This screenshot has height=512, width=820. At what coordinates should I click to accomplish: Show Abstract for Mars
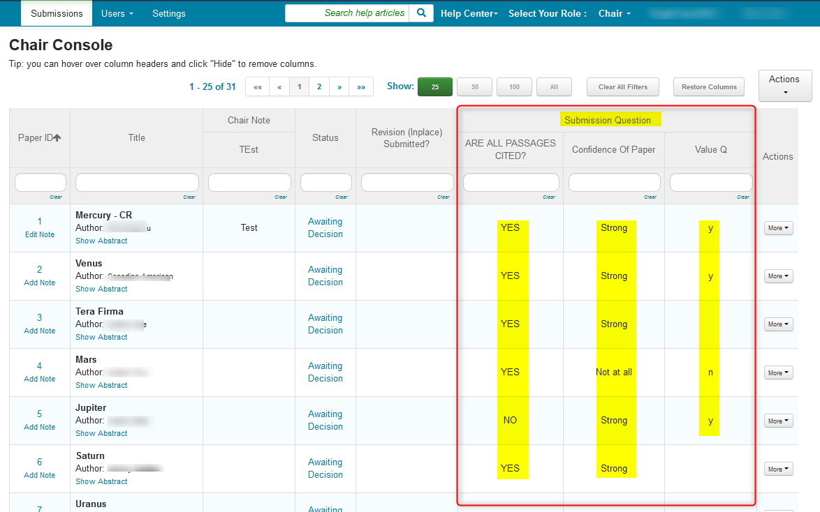(101, 385)
